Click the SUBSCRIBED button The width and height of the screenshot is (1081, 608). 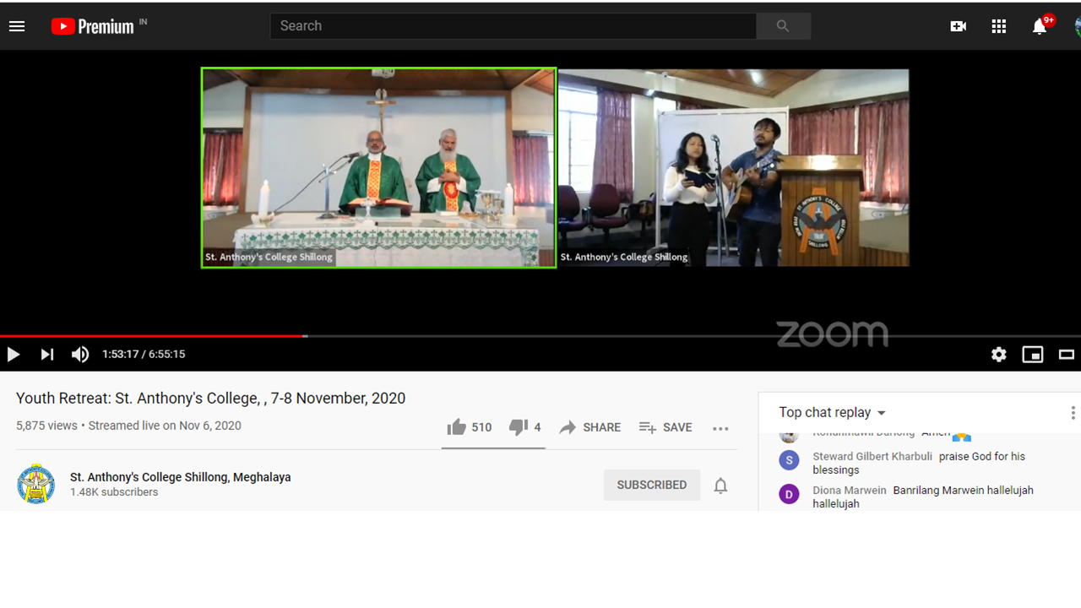(651, 485)
